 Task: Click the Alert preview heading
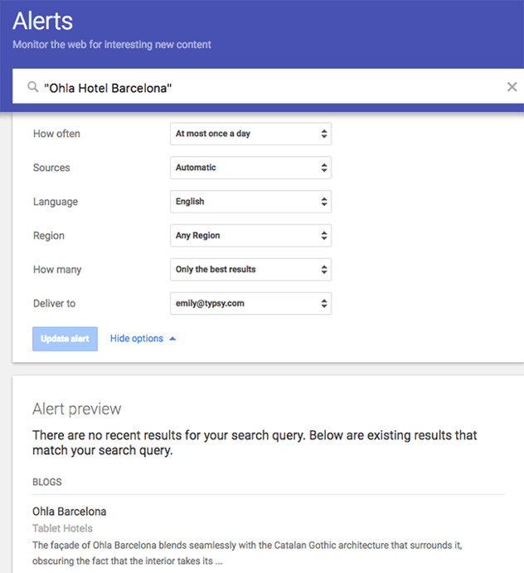coord(76,409)
